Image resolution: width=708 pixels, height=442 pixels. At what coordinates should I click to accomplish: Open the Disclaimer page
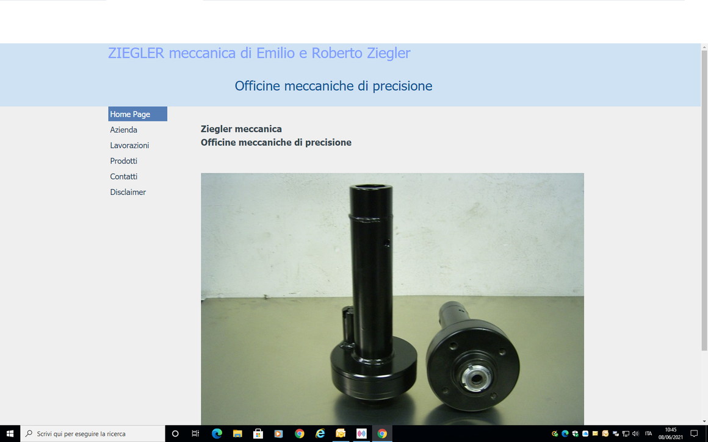[128, 192]
